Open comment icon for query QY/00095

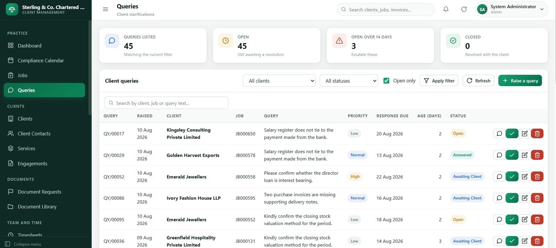coord(499,220)
